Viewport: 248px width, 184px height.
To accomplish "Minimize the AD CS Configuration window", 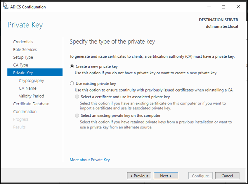I will pyautogui.click(x=209, y=7).
